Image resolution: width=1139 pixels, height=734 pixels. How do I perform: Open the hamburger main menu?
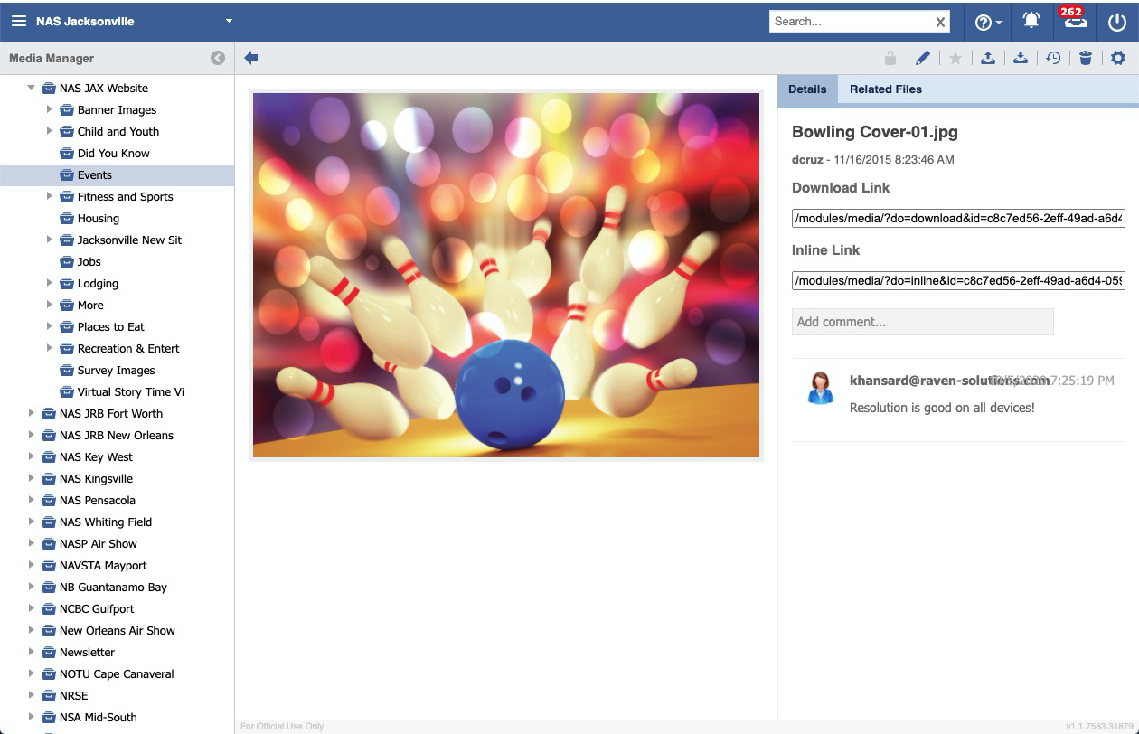coord(19,21)
